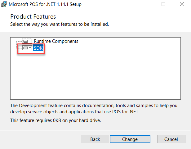Click the disabled maximize window button
The height and width of the screenshot is (149, 191).
(x=163, y=4)
